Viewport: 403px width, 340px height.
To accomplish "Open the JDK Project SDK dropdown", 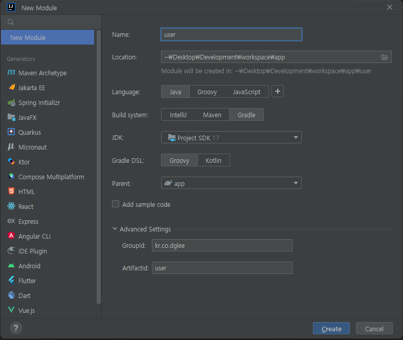I will click(x=231, y=137).
